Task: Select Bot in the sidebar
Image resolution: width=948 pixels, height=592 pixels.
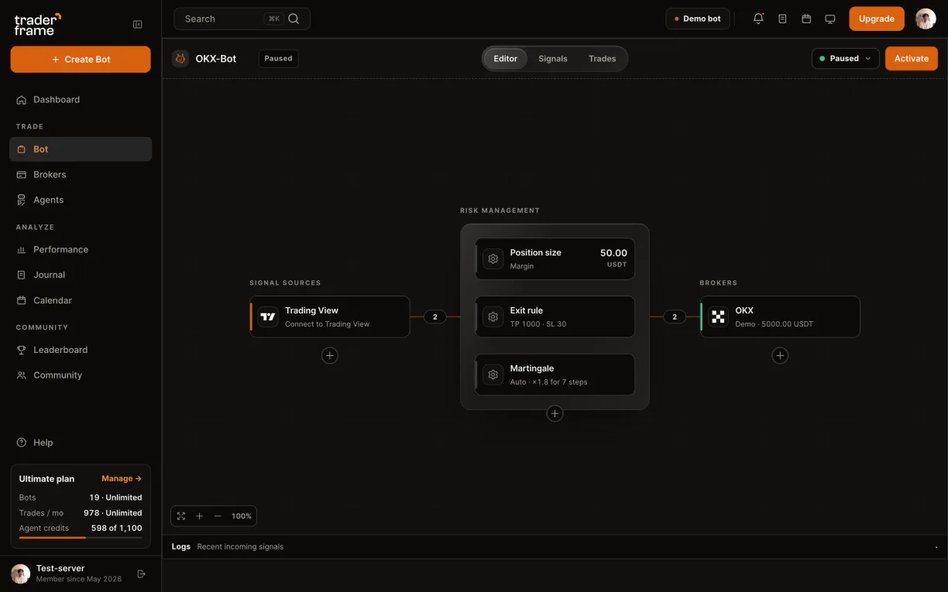Action: click(x=81, y=149)
